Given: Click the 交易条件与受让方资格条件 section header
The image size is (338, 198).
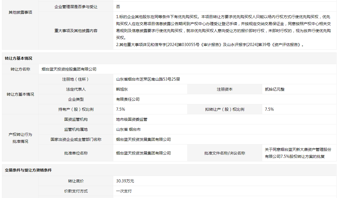Looking at the screenshot, I should [28, 170].
